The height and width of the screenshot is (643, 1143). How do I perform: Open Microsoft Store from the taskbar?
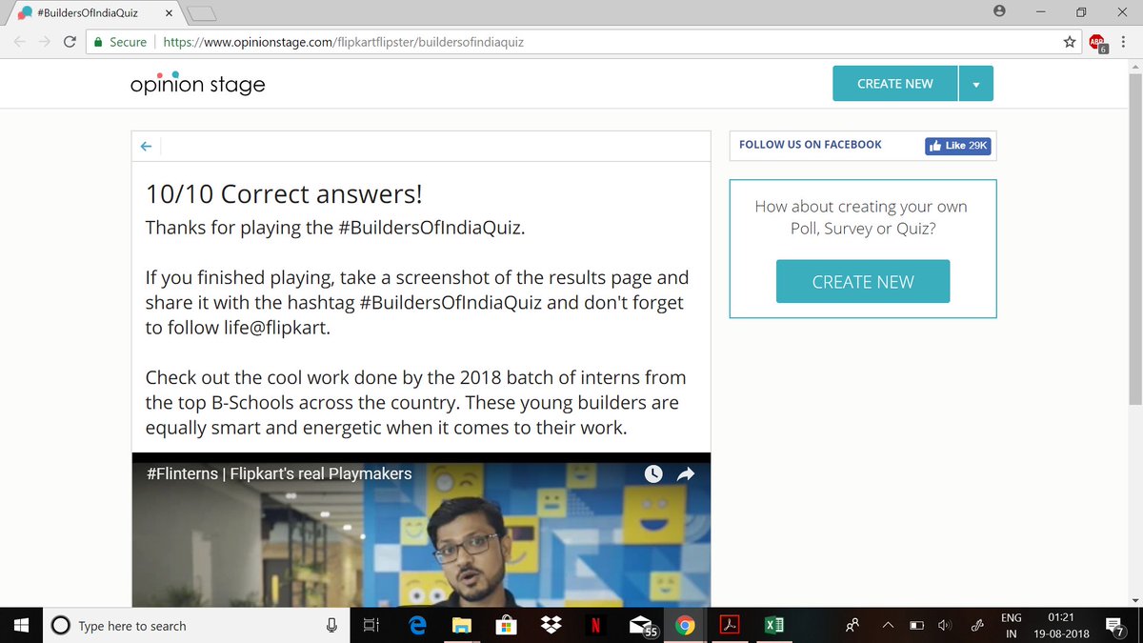coord(507,625)
